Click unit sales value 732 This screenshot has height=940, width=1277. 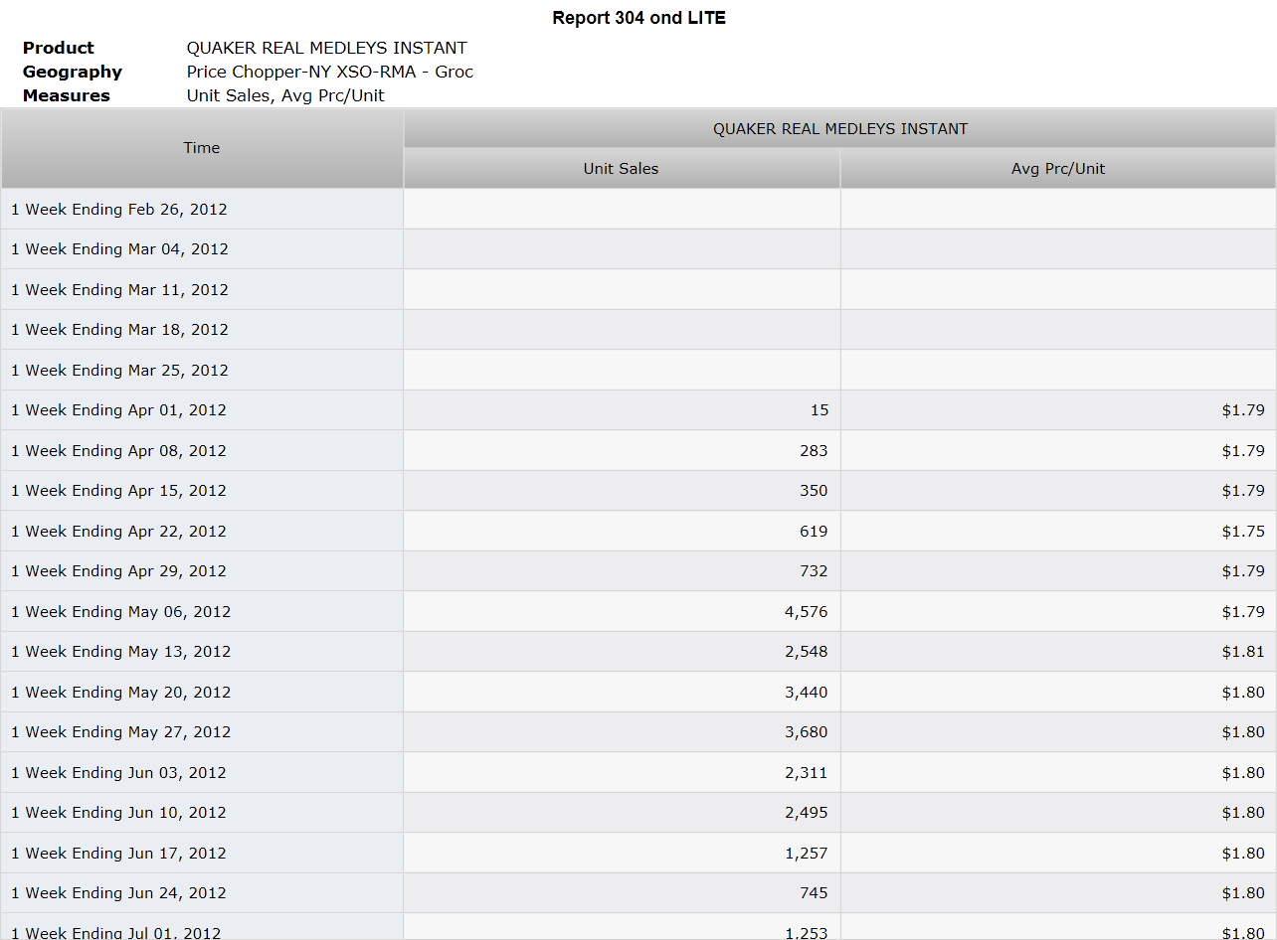[x=815, y=571]
